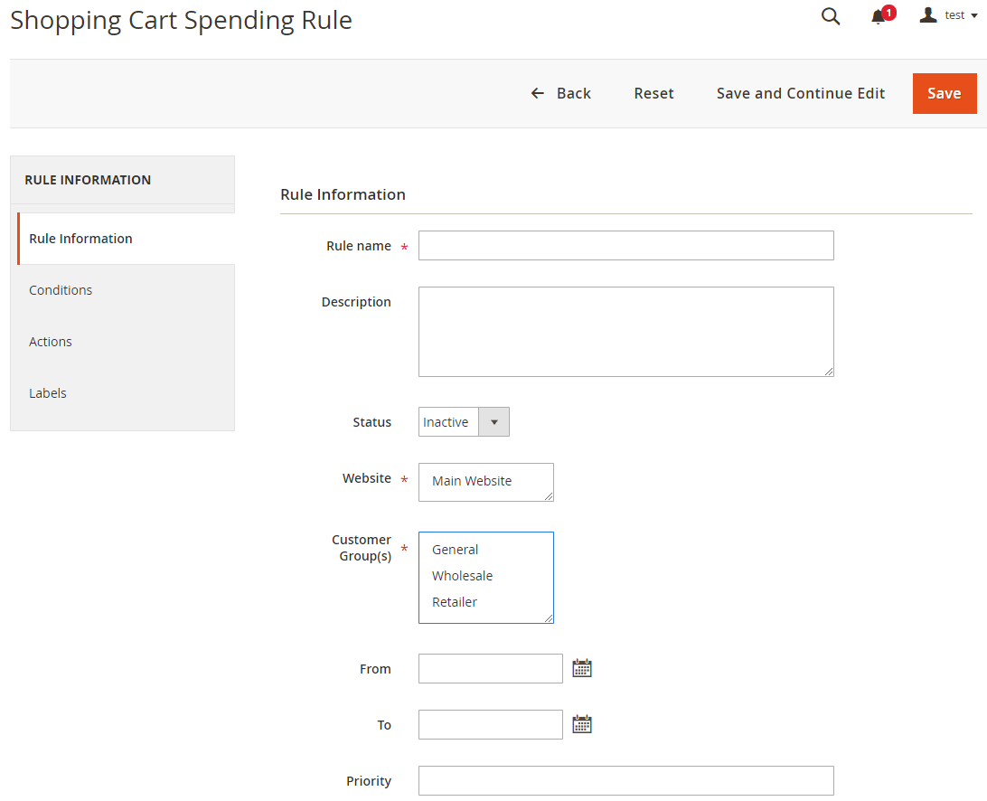987x801 pixels.
Task: Pick Retailer customer group
Action: (x=455, y=602)
